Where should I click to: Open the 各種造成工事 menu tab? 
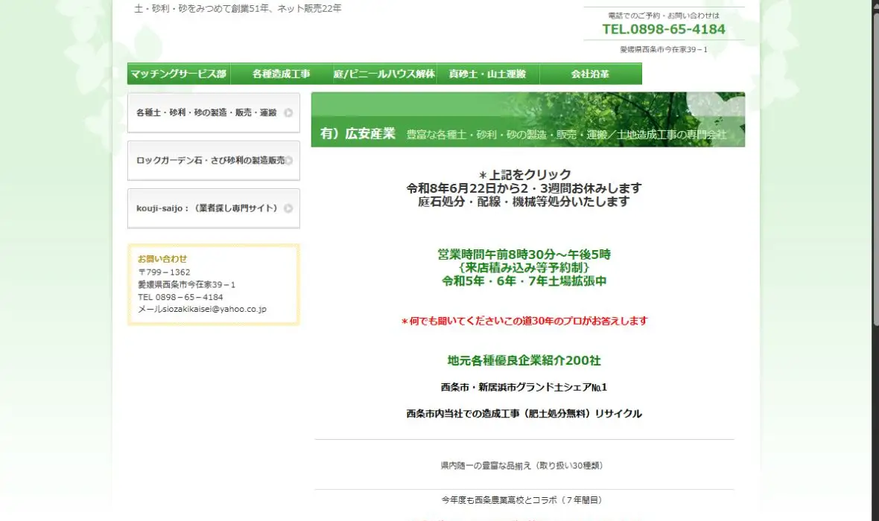click(x=282, y=74)
